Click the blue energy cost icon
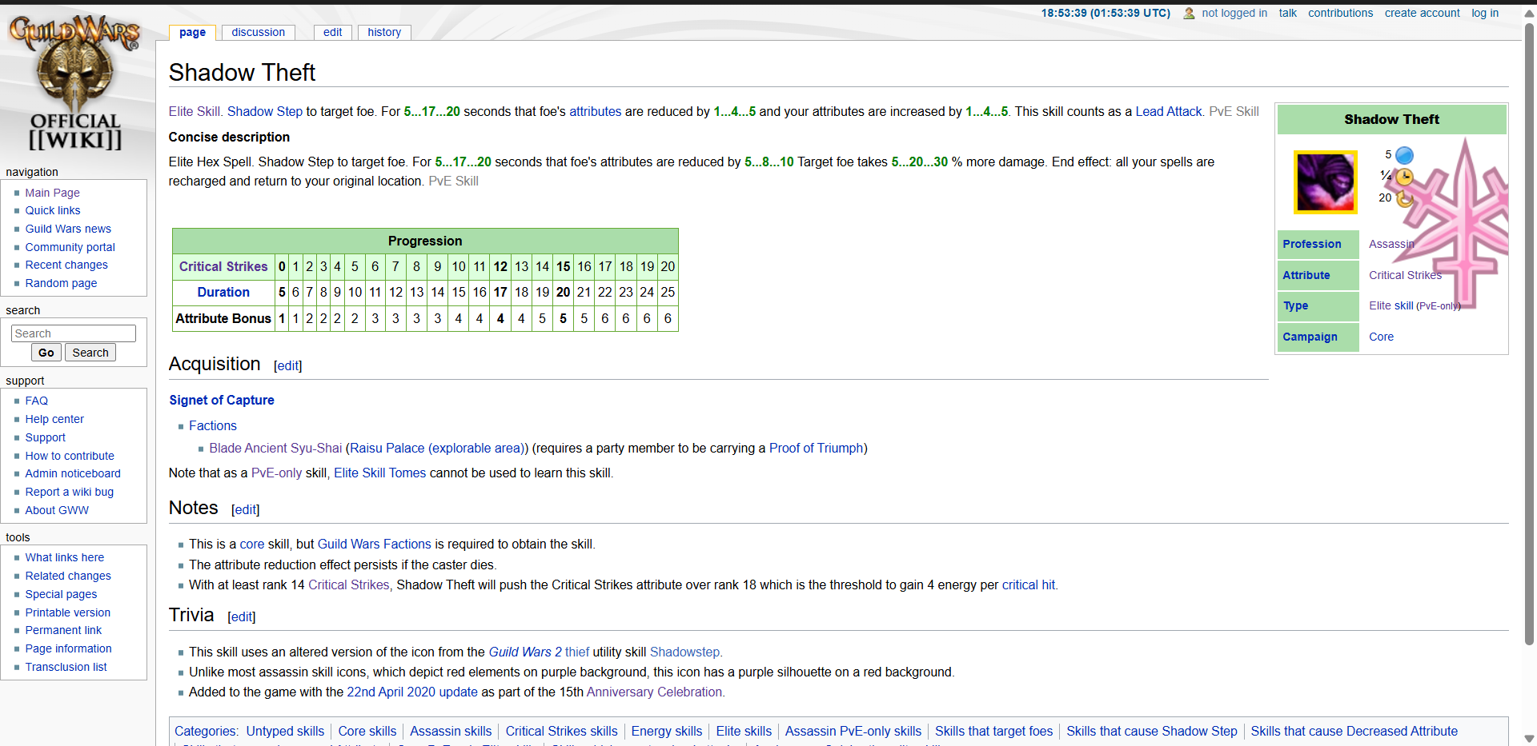Viewport: 1537px width, 746px height. [1404, 155]
